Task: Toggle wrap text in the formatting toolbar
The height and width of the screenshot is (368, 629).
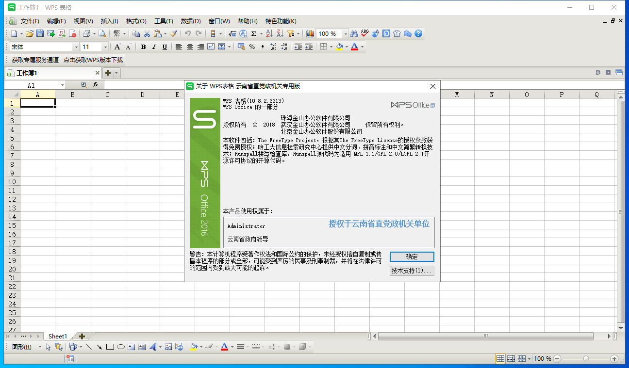Action: [211, 47]
